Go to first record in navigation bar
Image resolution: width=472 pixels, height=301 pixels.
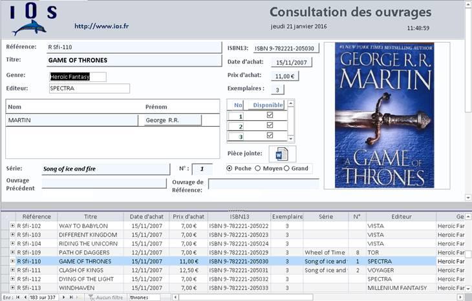17,297
